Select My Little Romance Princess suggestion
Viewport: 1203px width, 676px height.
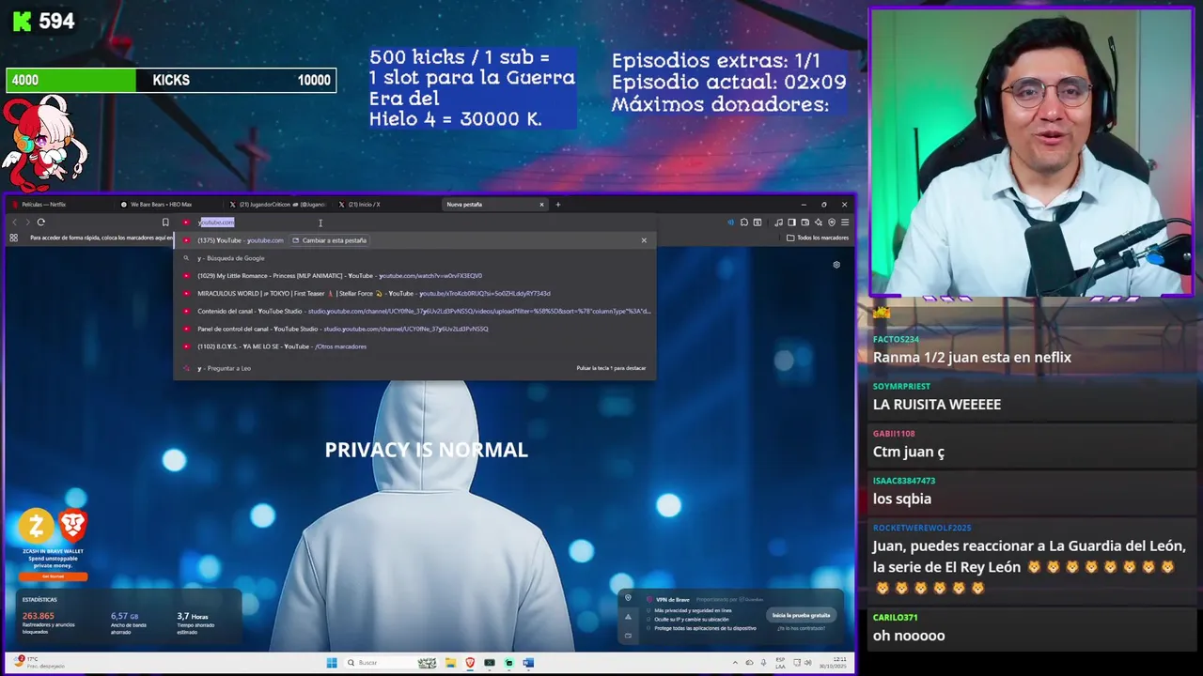(x=414, y=276)
